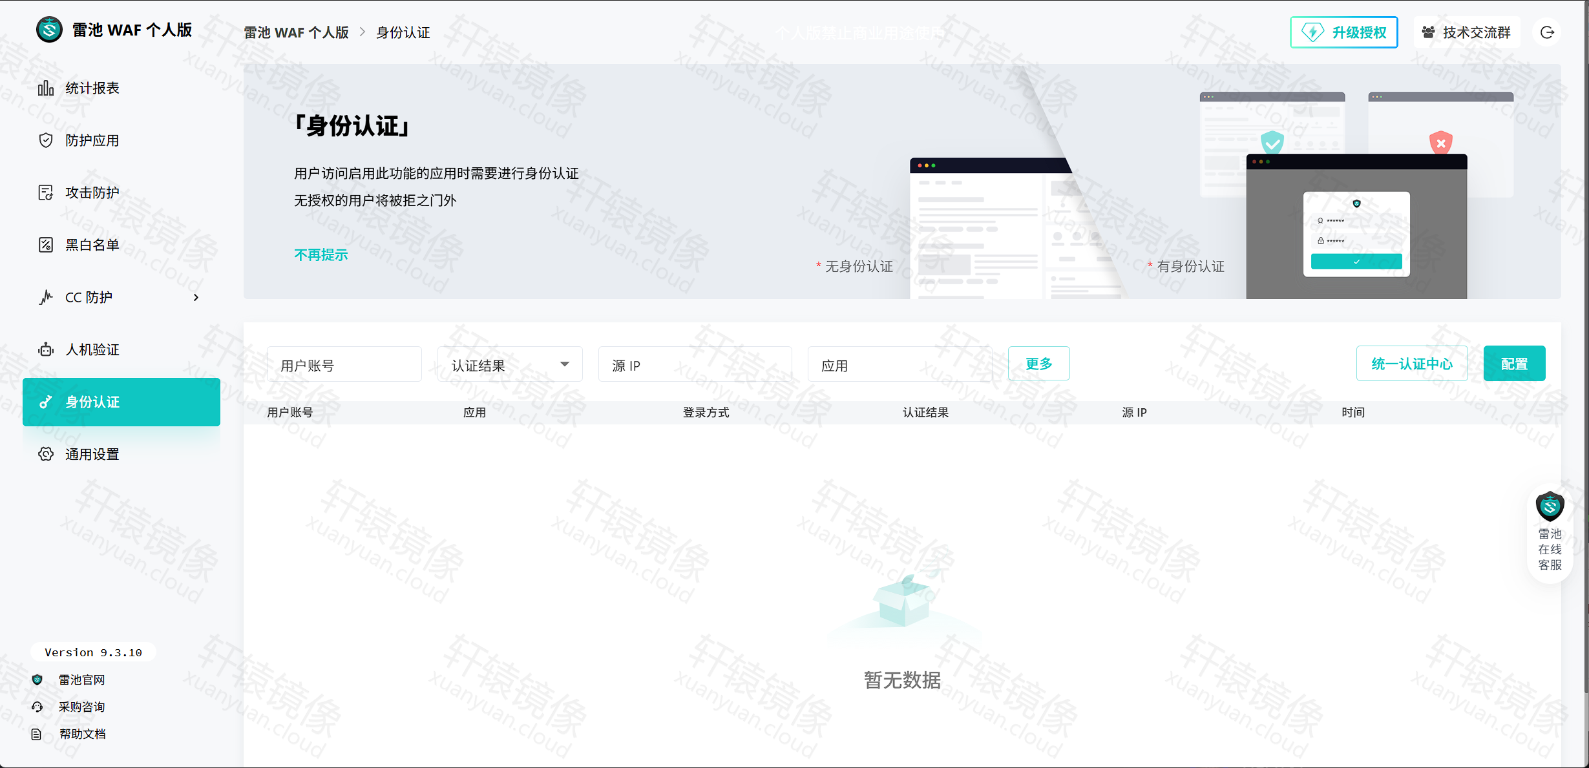Open the 帮助文档 link text
The height and width of the screenshot is (768, 1589).
click(x=82, y=734)
